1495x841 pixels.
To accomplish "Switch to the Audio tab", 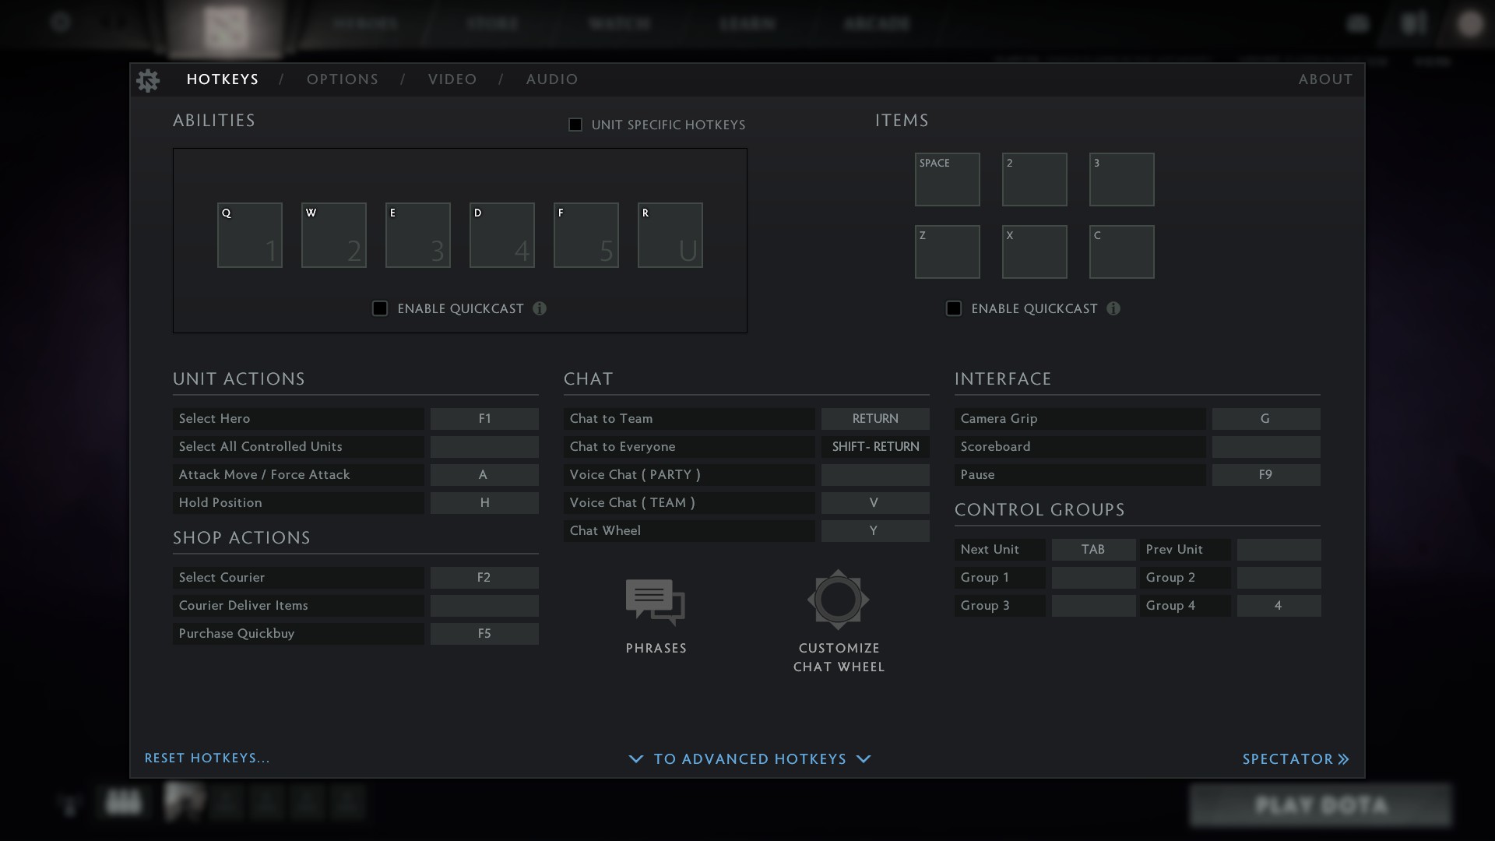I will click(551, 79).
